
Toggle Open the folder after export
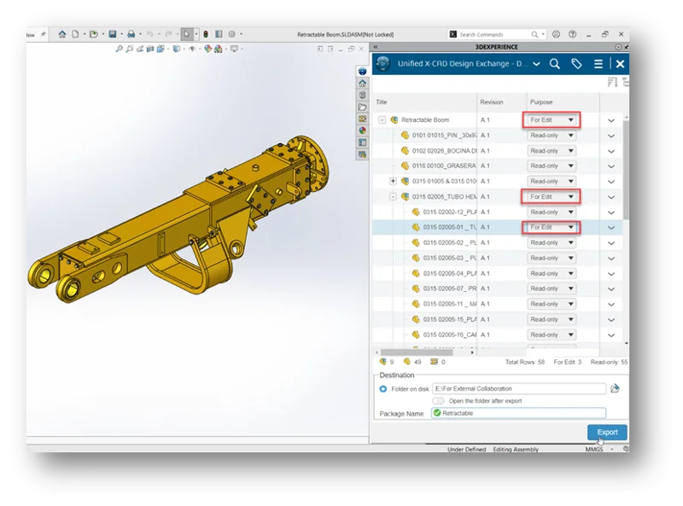439,400
